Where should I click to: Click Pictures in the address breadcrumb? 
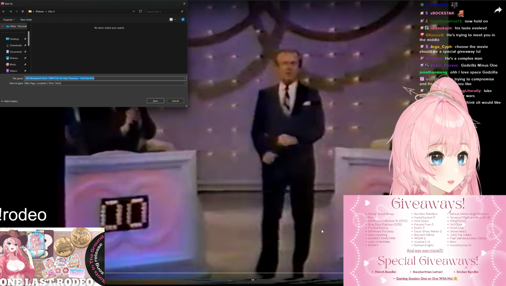pyautogui.click(x=40, y=11)
